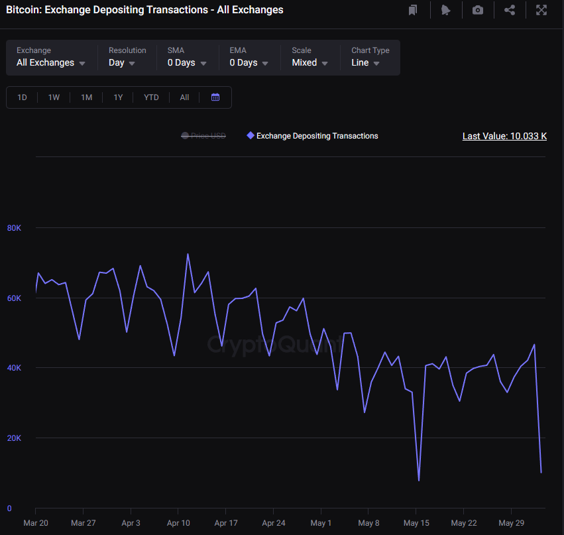The height and width of the screenshot is (535, 564).
Task: Click the Mar 27 x-axis label
Action: tap(84, 523)
